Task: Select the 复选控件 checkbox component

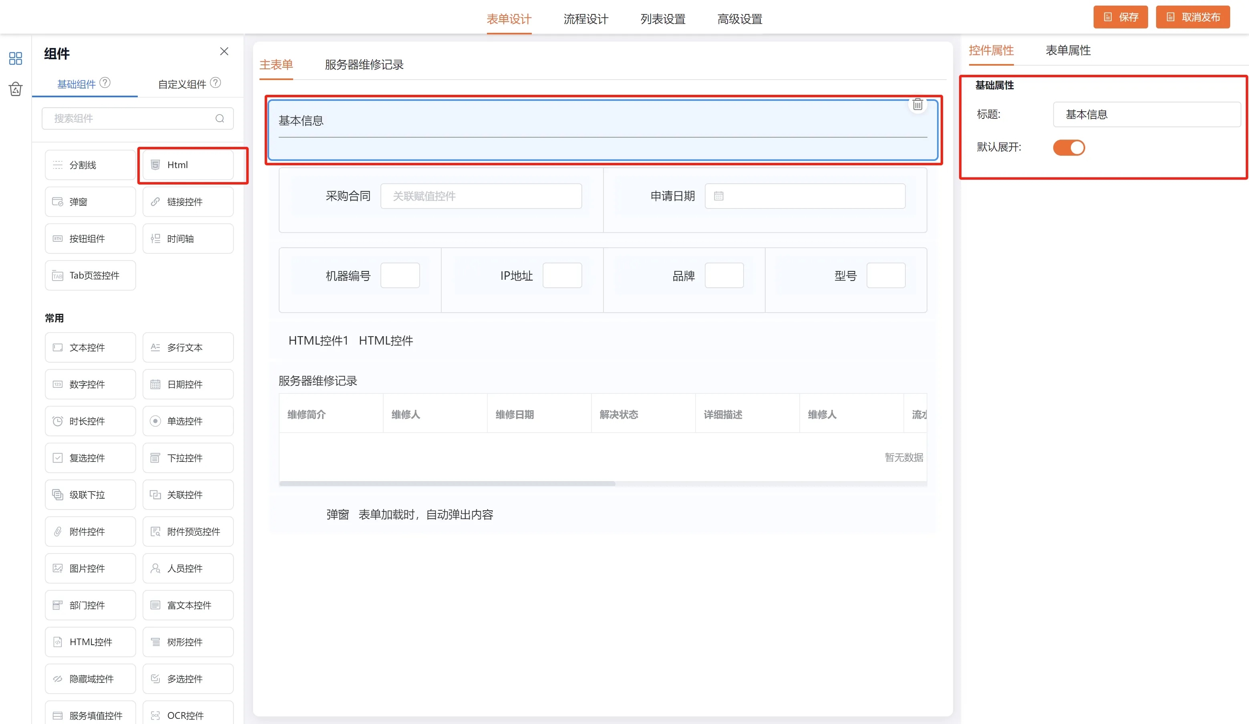Action: click(x=90, y=458)
